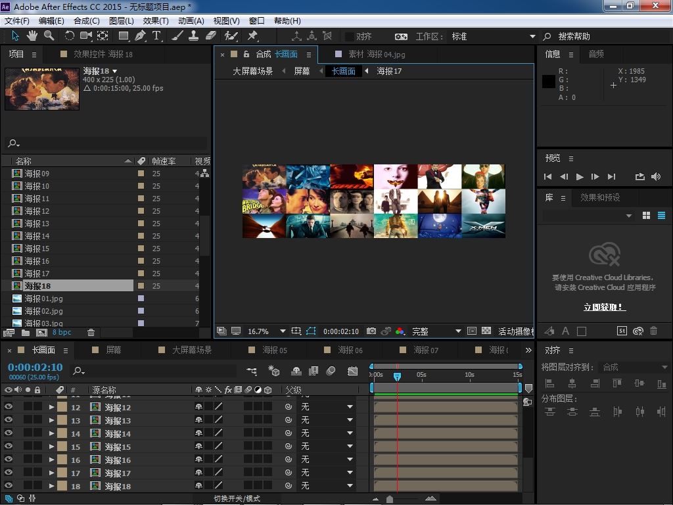Open the 文件(F) menu
This screenshot has width=673, height=505.
(16, 20)
